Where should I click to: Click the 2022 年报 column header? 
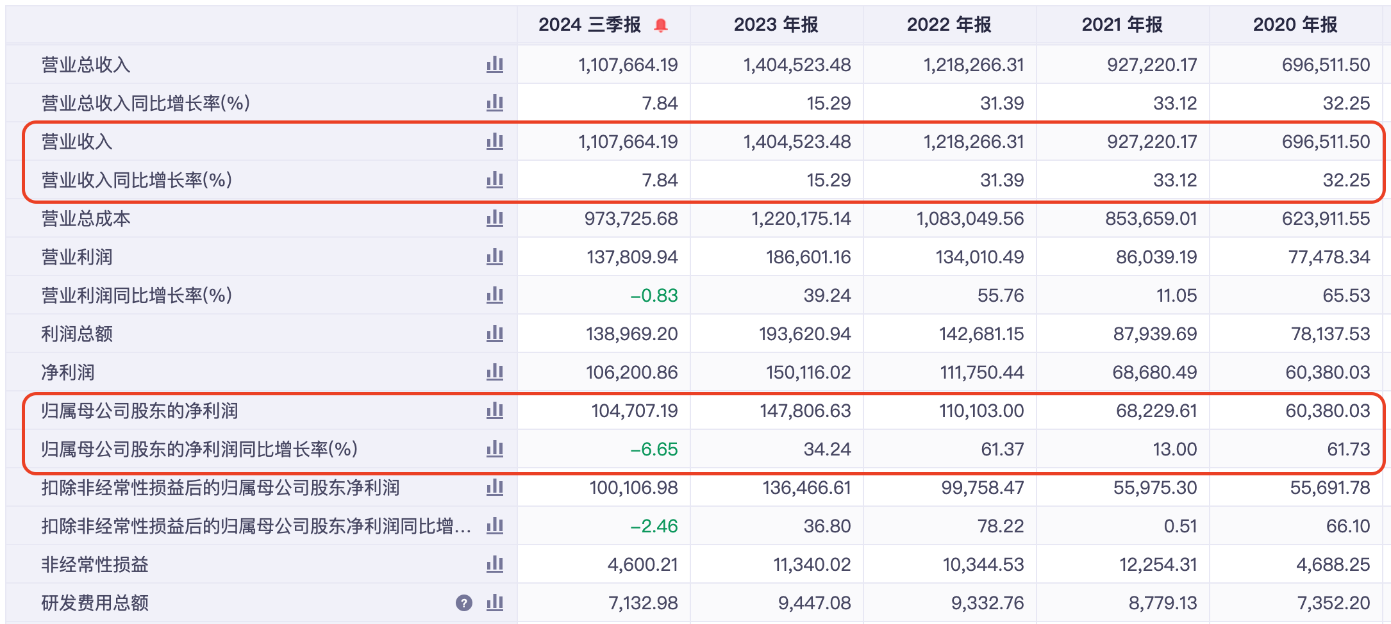(949, 25)
